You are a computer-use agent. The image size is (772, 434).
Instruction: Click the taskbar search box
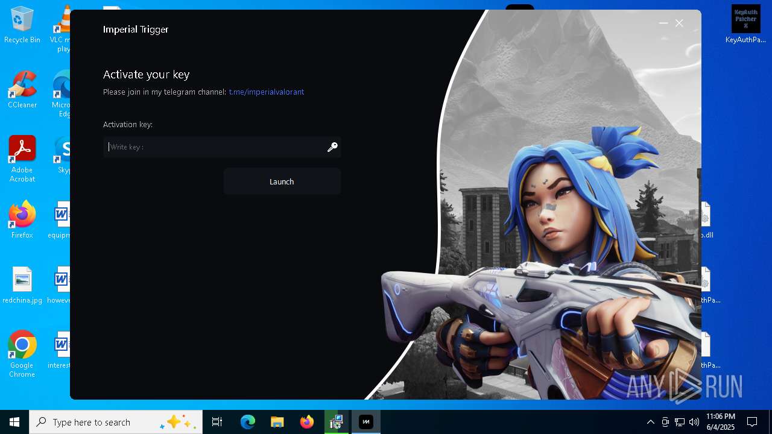tap(116, 422)
